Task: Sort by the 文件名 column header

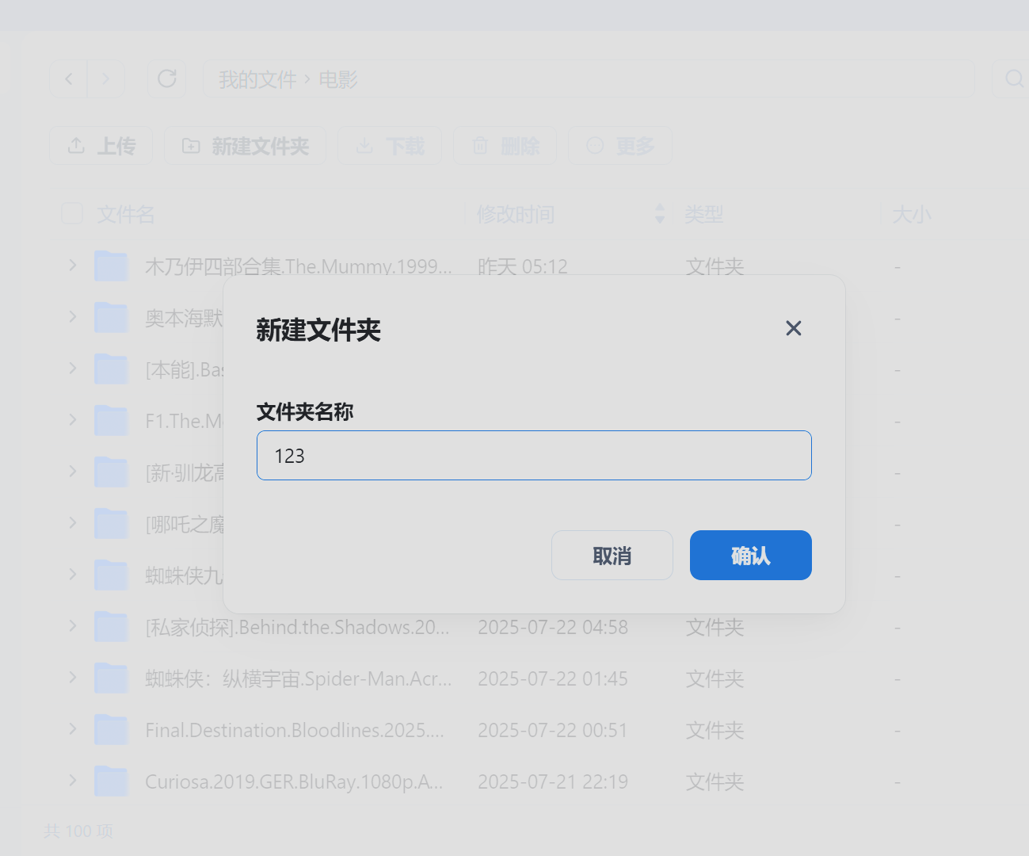Action: 126,214
